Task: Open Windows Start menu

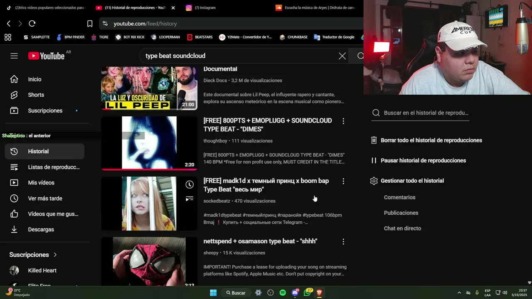Action: tap(213, 293)
